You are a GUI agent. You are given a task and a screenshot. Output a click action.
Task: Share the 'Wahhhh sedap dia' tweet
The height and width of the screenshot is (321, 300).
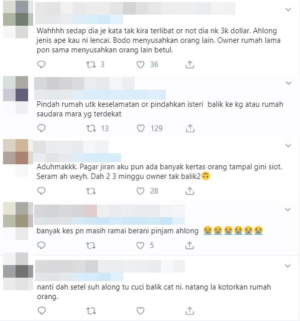[190, 65]
